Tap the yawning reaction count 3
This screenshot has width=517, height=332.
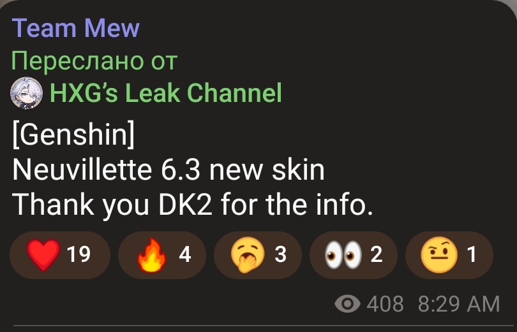coord(281,255)
